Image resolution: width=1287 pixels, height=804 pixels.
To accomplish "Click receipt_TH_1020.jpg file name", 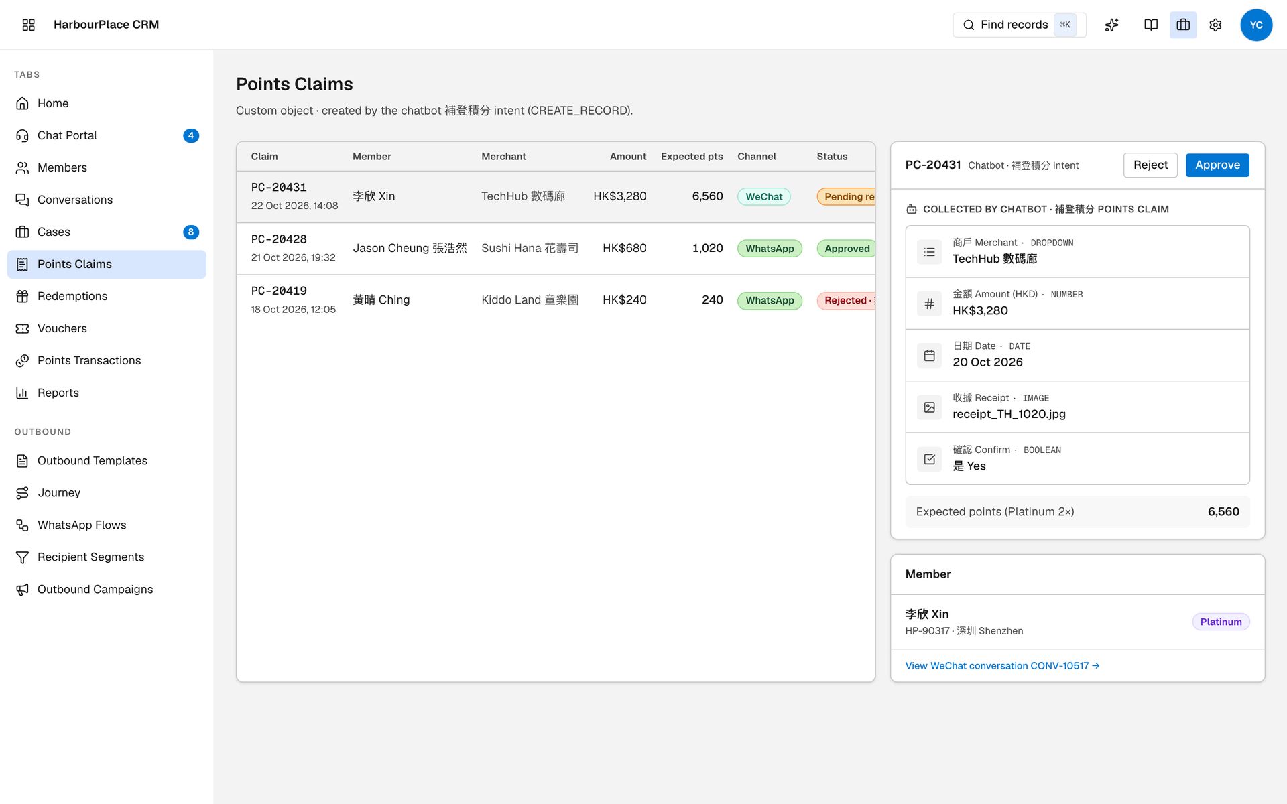I will click(1009, 414).
